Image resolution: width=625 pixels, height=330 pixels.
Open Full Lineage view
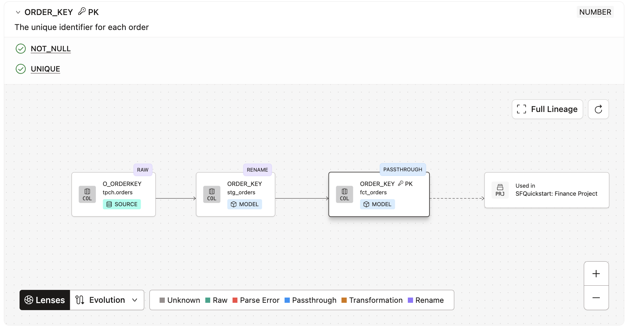[x=547, y=109]
